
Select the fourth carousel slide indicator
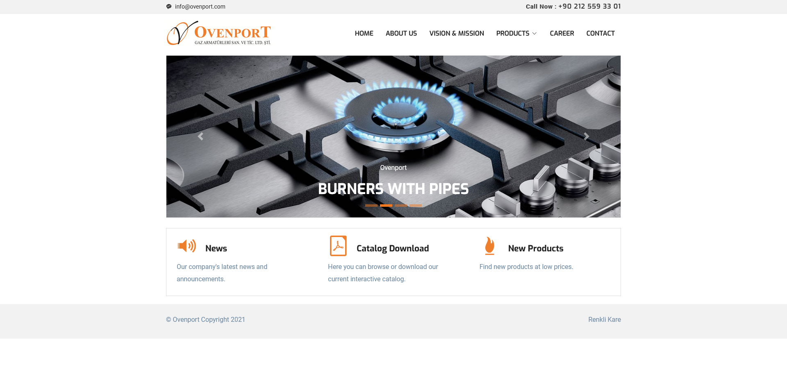pyautogui.click(x=416, y=206)
